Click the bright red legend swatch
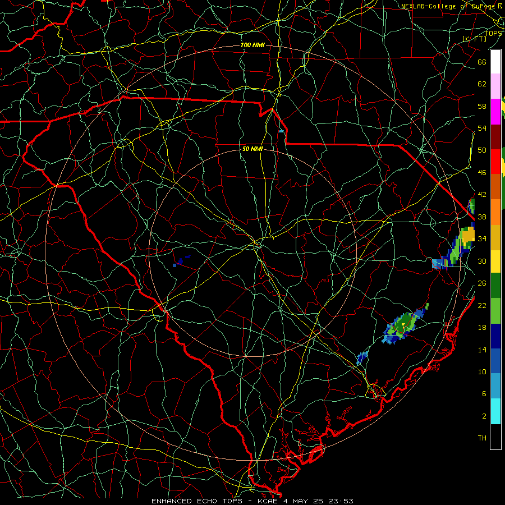This screenshot has width=505, height=505. [x=495, y=162]
